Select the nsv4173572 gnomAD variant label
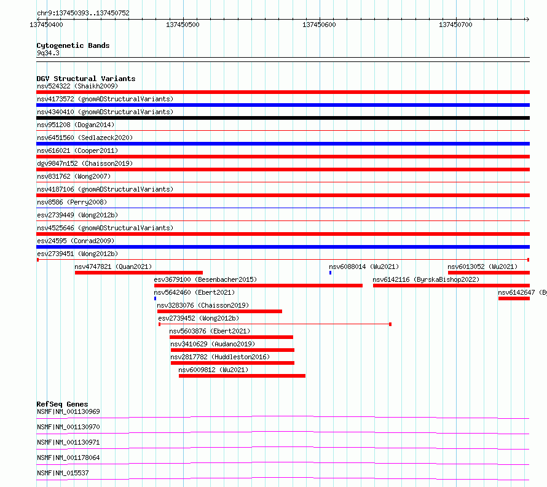 point(105,99)
